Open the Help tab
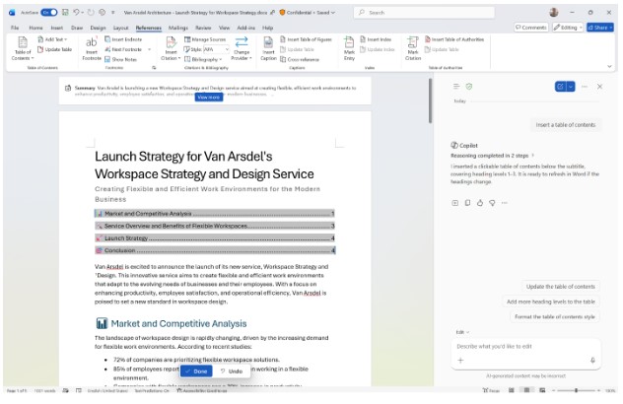Image resolution: width=623 pixels, height=404 pixels. [x=267, y=28]
